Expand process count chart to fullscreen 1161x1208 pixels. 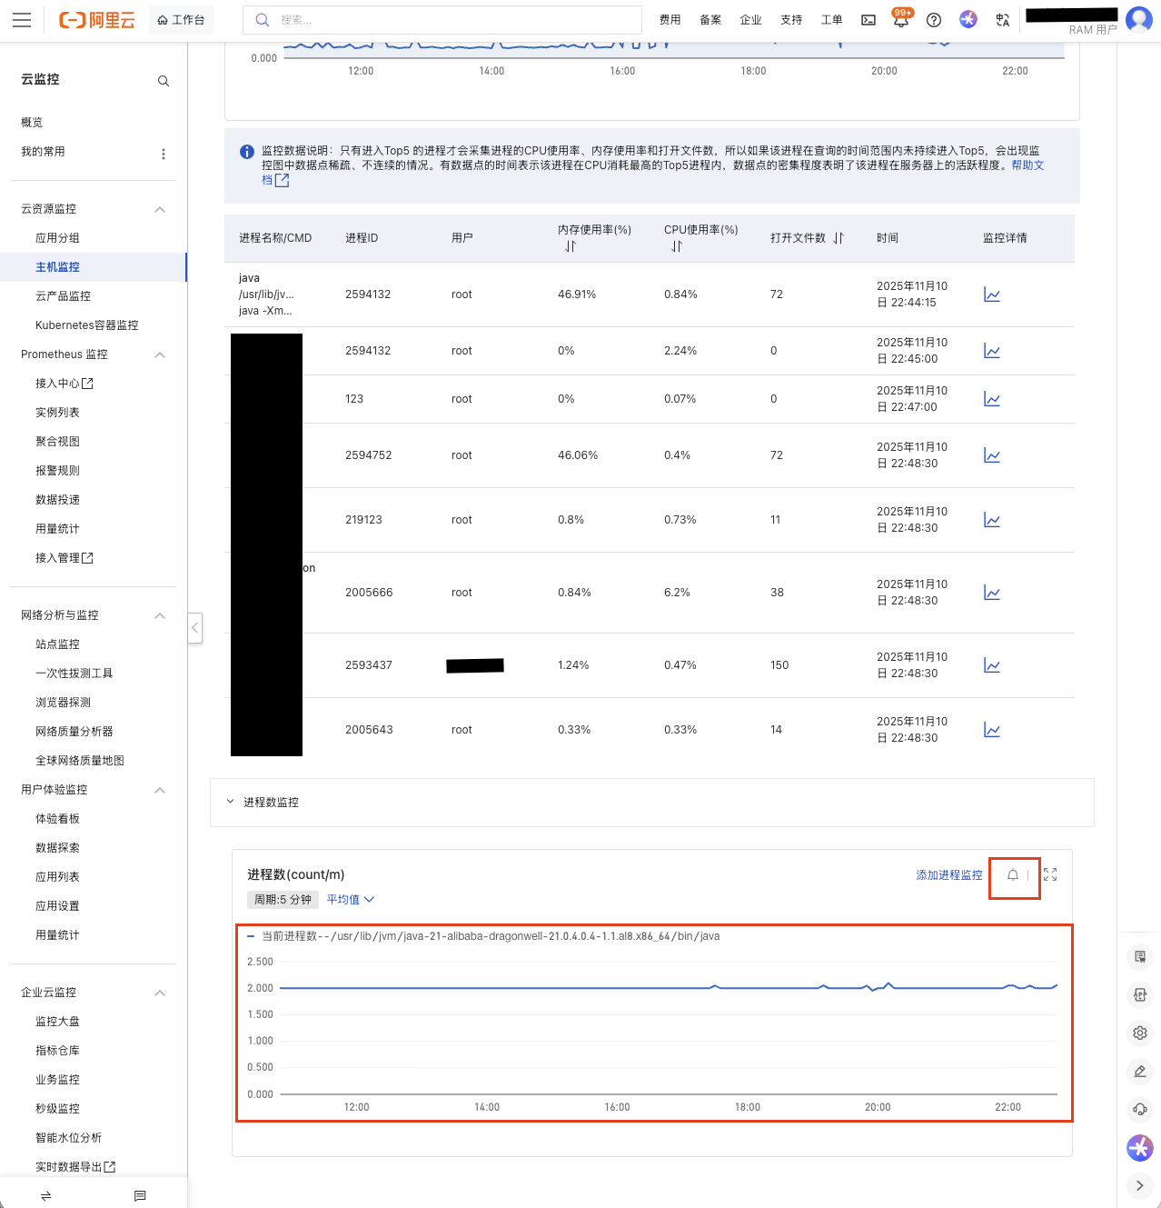point(1050,874)
